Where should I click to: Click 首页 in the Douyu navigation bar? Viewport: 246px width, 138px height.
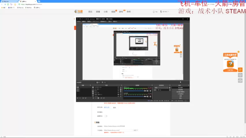coord(90,12)
